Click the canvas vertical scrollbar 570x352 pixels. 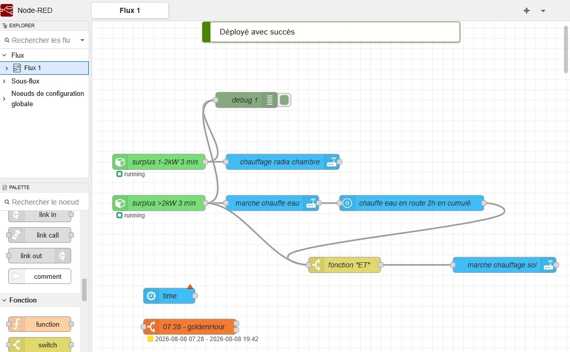(x=566, y=49)
